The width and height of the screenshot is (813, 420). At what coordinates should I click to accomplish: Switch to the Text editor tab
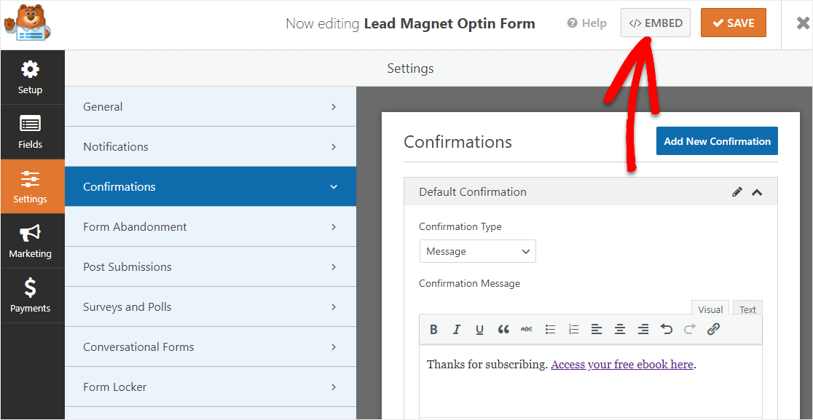747,309
